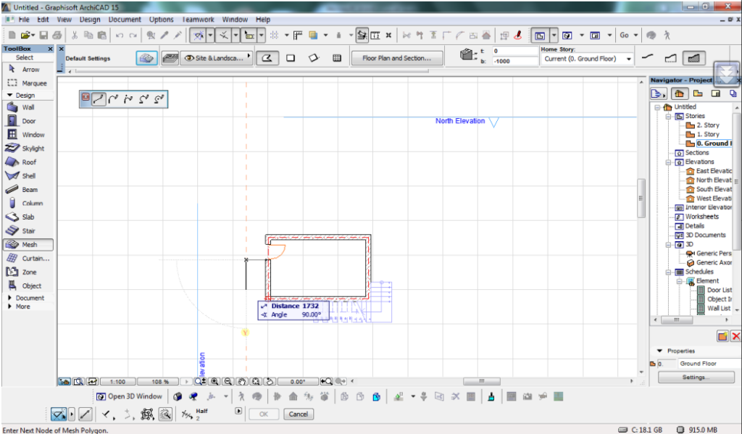
Task: Click the Save icon in toolbar
Action: [x=43, y=35]
